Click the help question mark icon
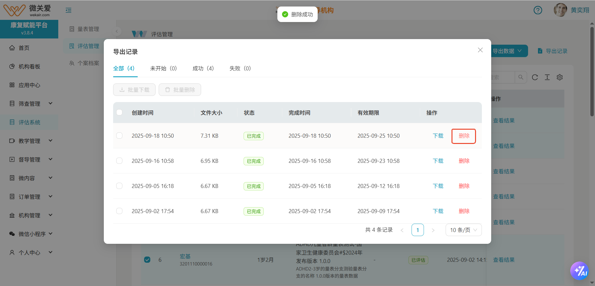The image size is (595, 286). [538, 10]
